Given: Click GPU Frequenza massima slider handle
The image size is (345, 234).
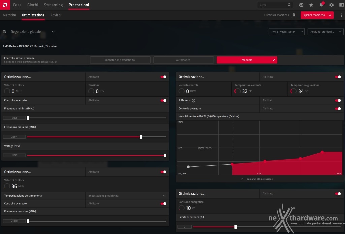Looking at the screenshot, I should click(141, 137).
